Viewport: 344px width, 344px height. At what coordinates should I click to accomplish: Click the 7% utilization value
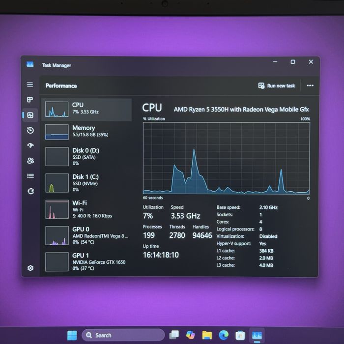click(x=147, y=216)
